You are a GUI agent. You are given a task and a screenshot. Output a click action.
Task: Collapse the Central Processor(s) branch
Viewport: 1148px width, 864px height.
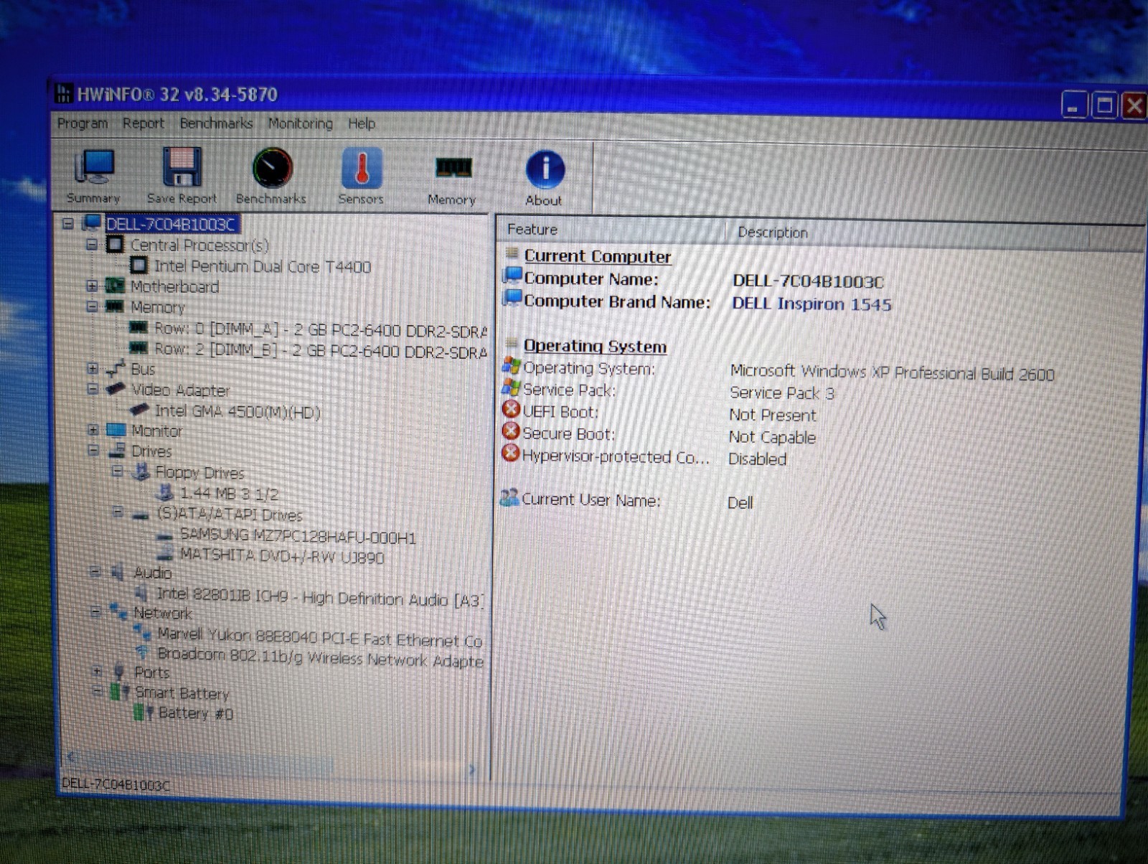click(91, 245)
